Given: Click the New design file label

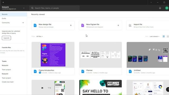Looking at the screenshot, I should [45, 25].
